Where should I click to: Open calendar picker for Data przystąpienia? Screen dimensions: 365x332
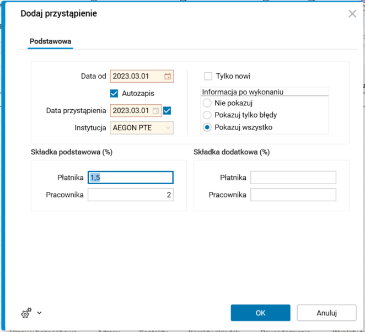click(156, 111)
